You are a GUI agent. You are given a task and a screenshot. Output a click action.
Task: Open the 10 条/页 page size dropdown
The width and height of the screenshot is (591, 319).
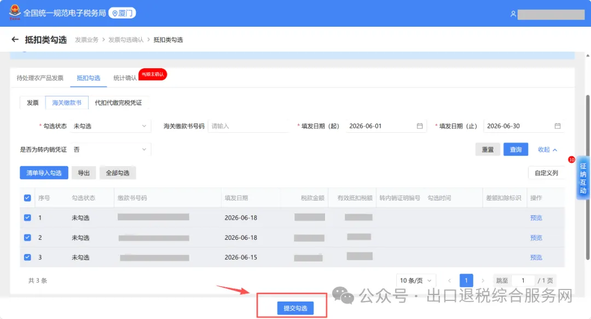416,280
